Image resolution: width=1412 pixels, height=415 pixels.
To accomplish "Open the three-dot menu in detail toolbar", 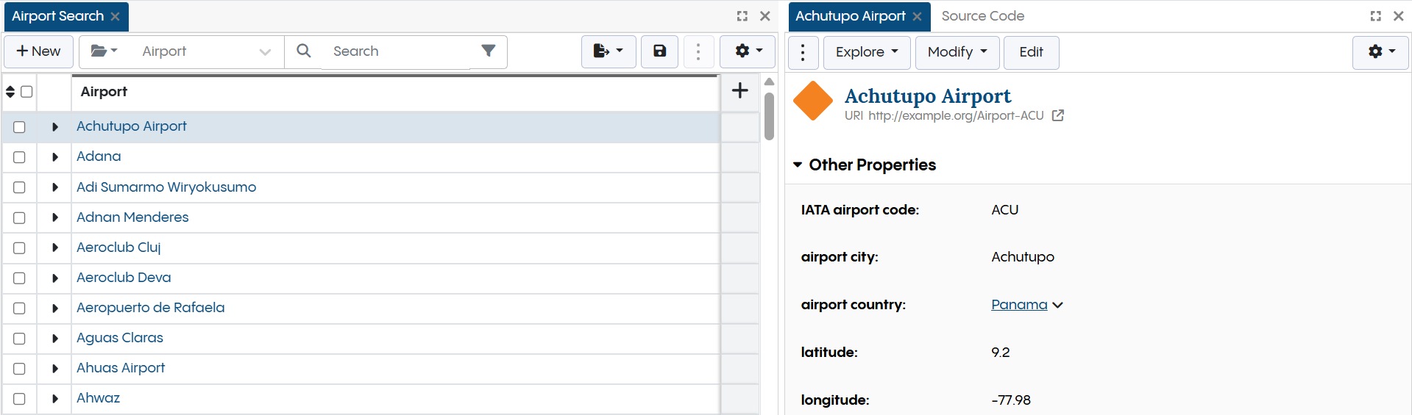I will point(803,52).
